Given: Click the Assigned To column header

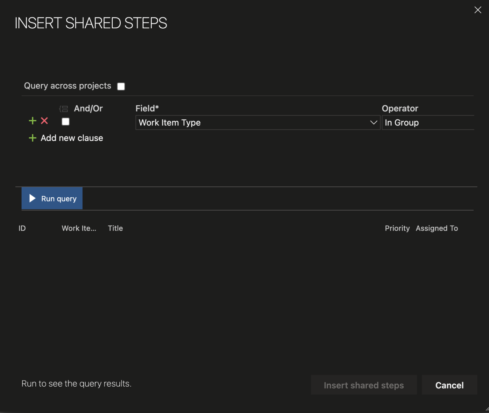Looking at the screenshot, I should tap(437, 228).
